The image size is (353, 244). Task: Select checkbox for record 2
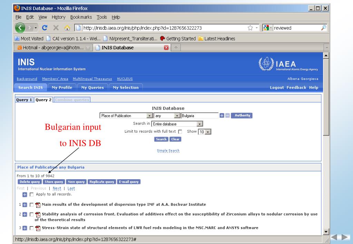[31, 215]
